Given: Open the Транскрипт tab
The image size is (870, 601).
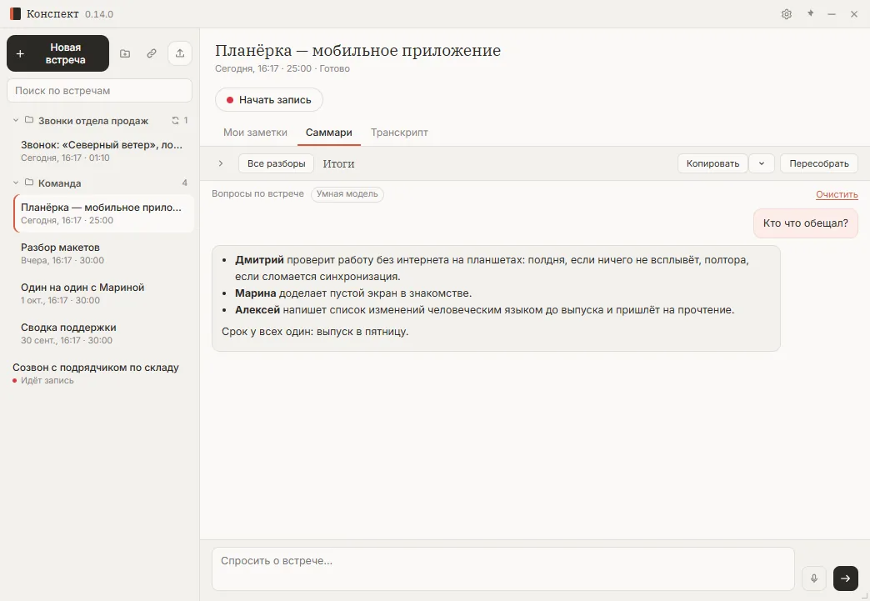Looking at the screenshot, I should [x=399, y=133].
